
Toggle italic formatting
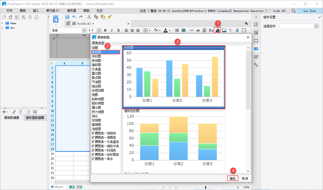112,30
